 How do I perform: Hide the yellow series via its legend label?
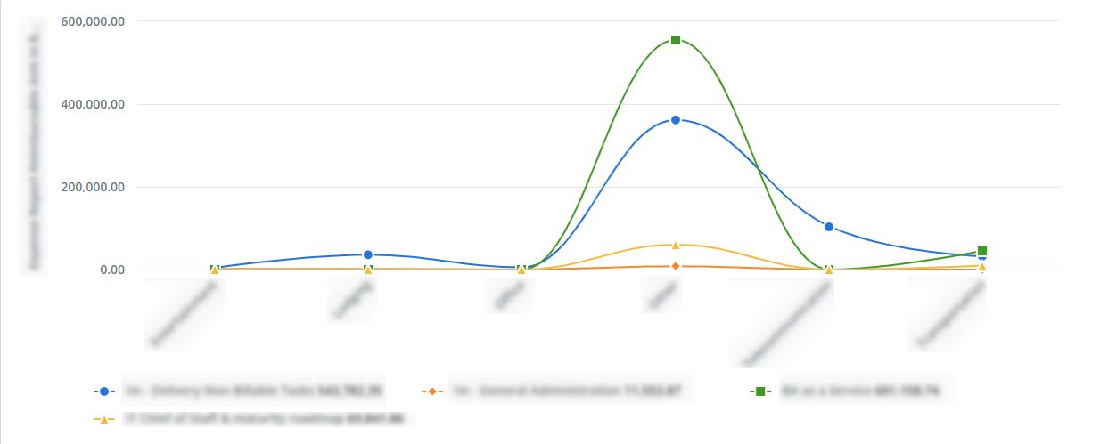pos(264,419)
